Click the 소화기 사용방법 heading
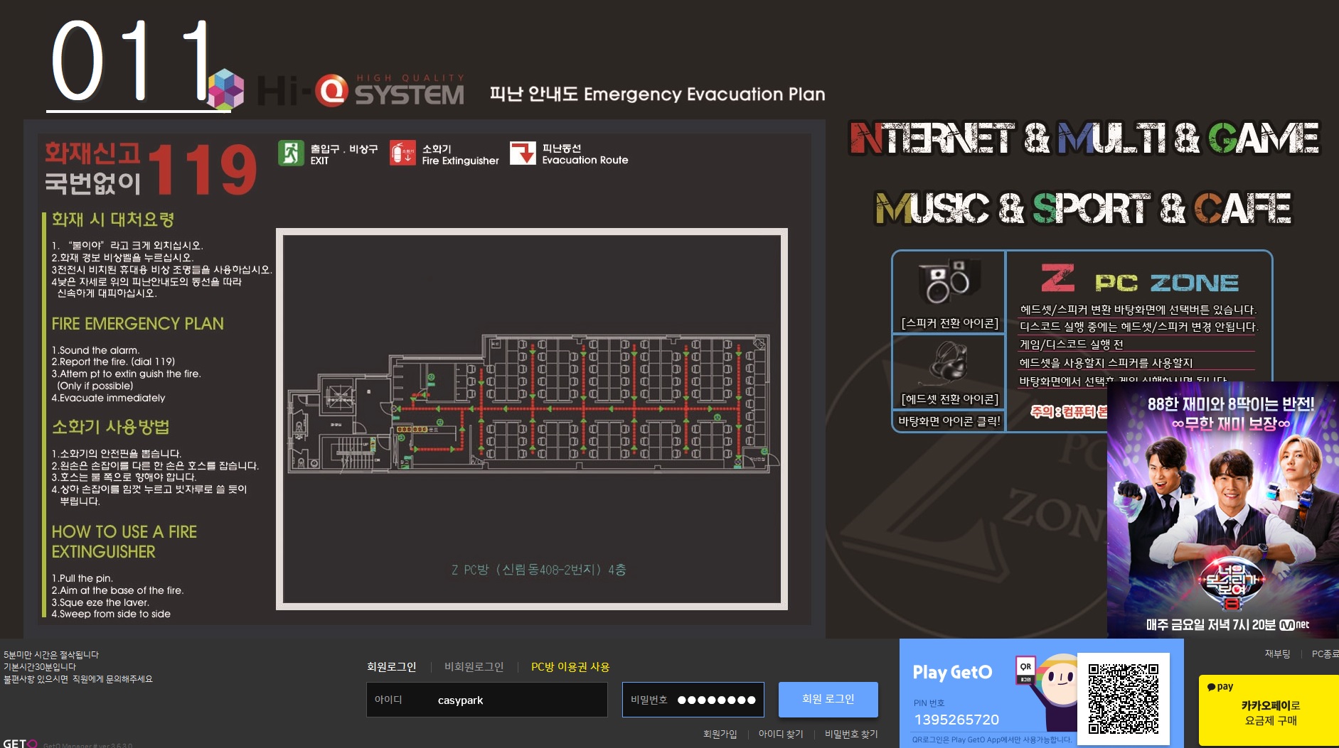The image size is (1339, 748). [110, 427]
